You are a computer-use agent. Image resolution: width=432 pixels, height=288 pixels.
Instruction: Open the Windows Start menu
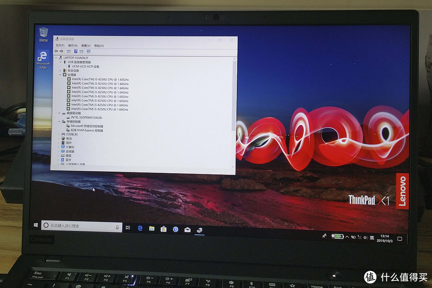[36, 225]
